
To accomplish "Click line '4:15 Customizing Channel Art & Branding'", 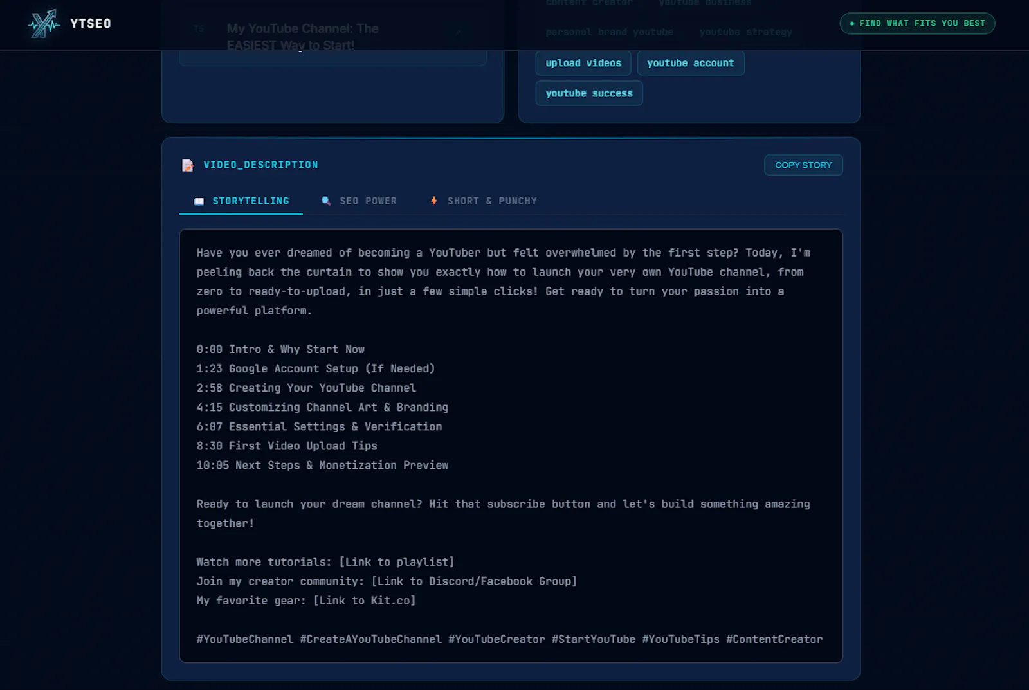I will (322, 407).
